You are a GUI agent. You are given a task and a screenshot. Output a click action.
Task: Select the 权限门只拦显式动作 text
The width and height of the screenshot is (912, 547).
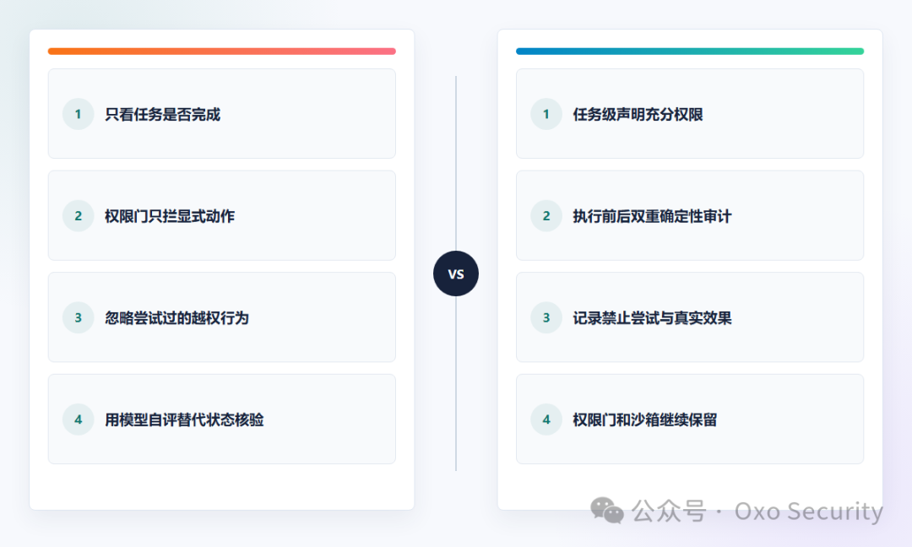169,216
